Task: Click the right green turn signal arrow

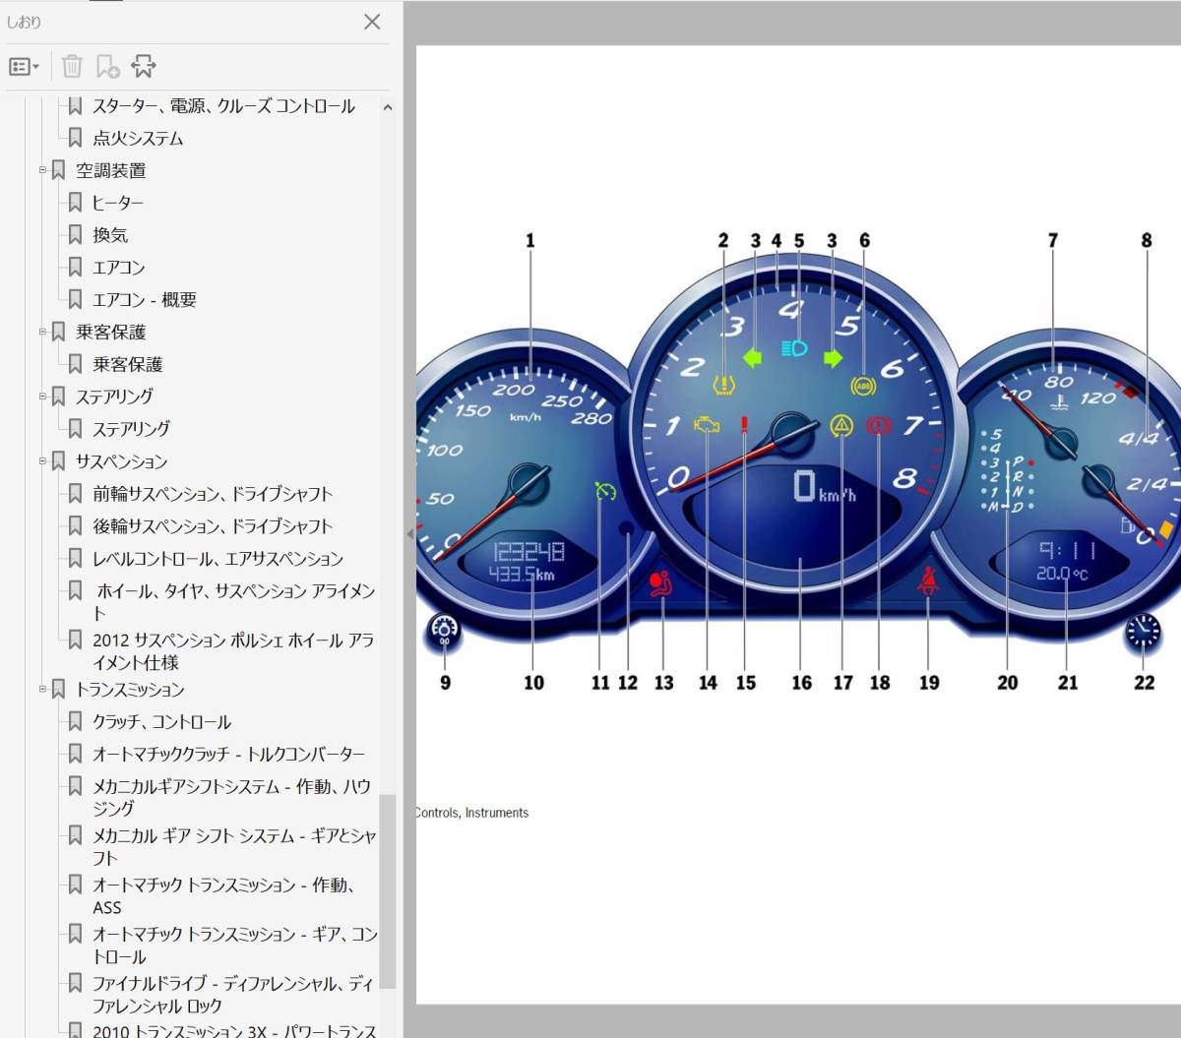Action: pyautogui.click(x=833, y=358)
